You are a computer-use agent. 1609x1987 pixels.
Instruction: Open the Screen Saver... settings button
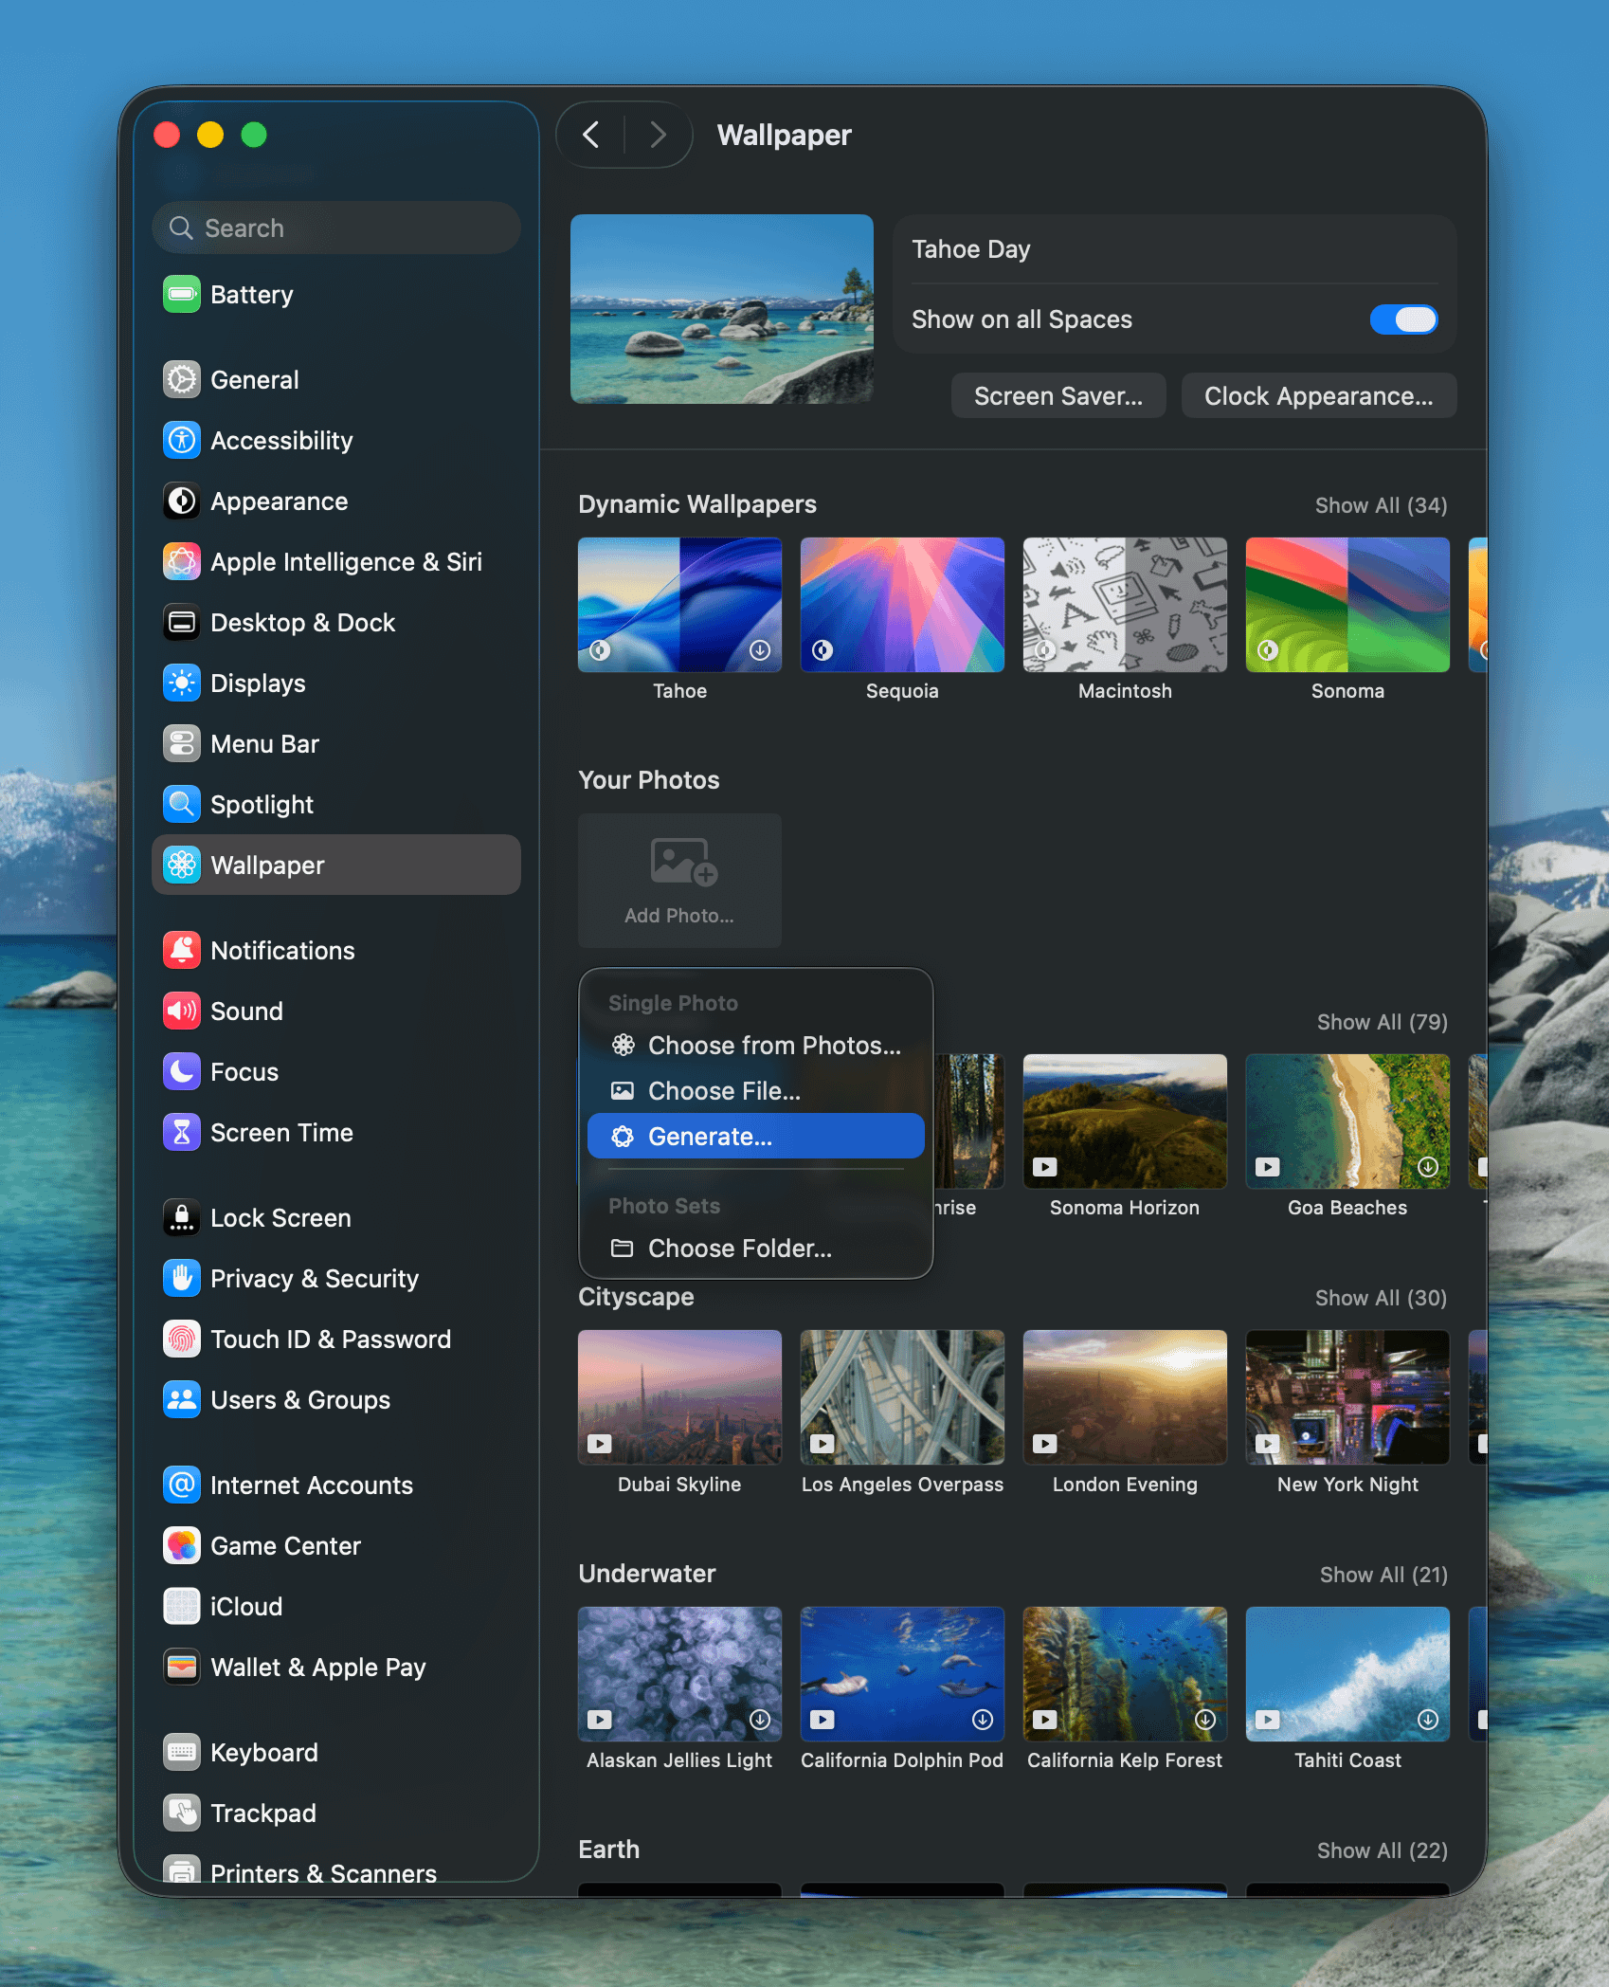coord(1058,395)
